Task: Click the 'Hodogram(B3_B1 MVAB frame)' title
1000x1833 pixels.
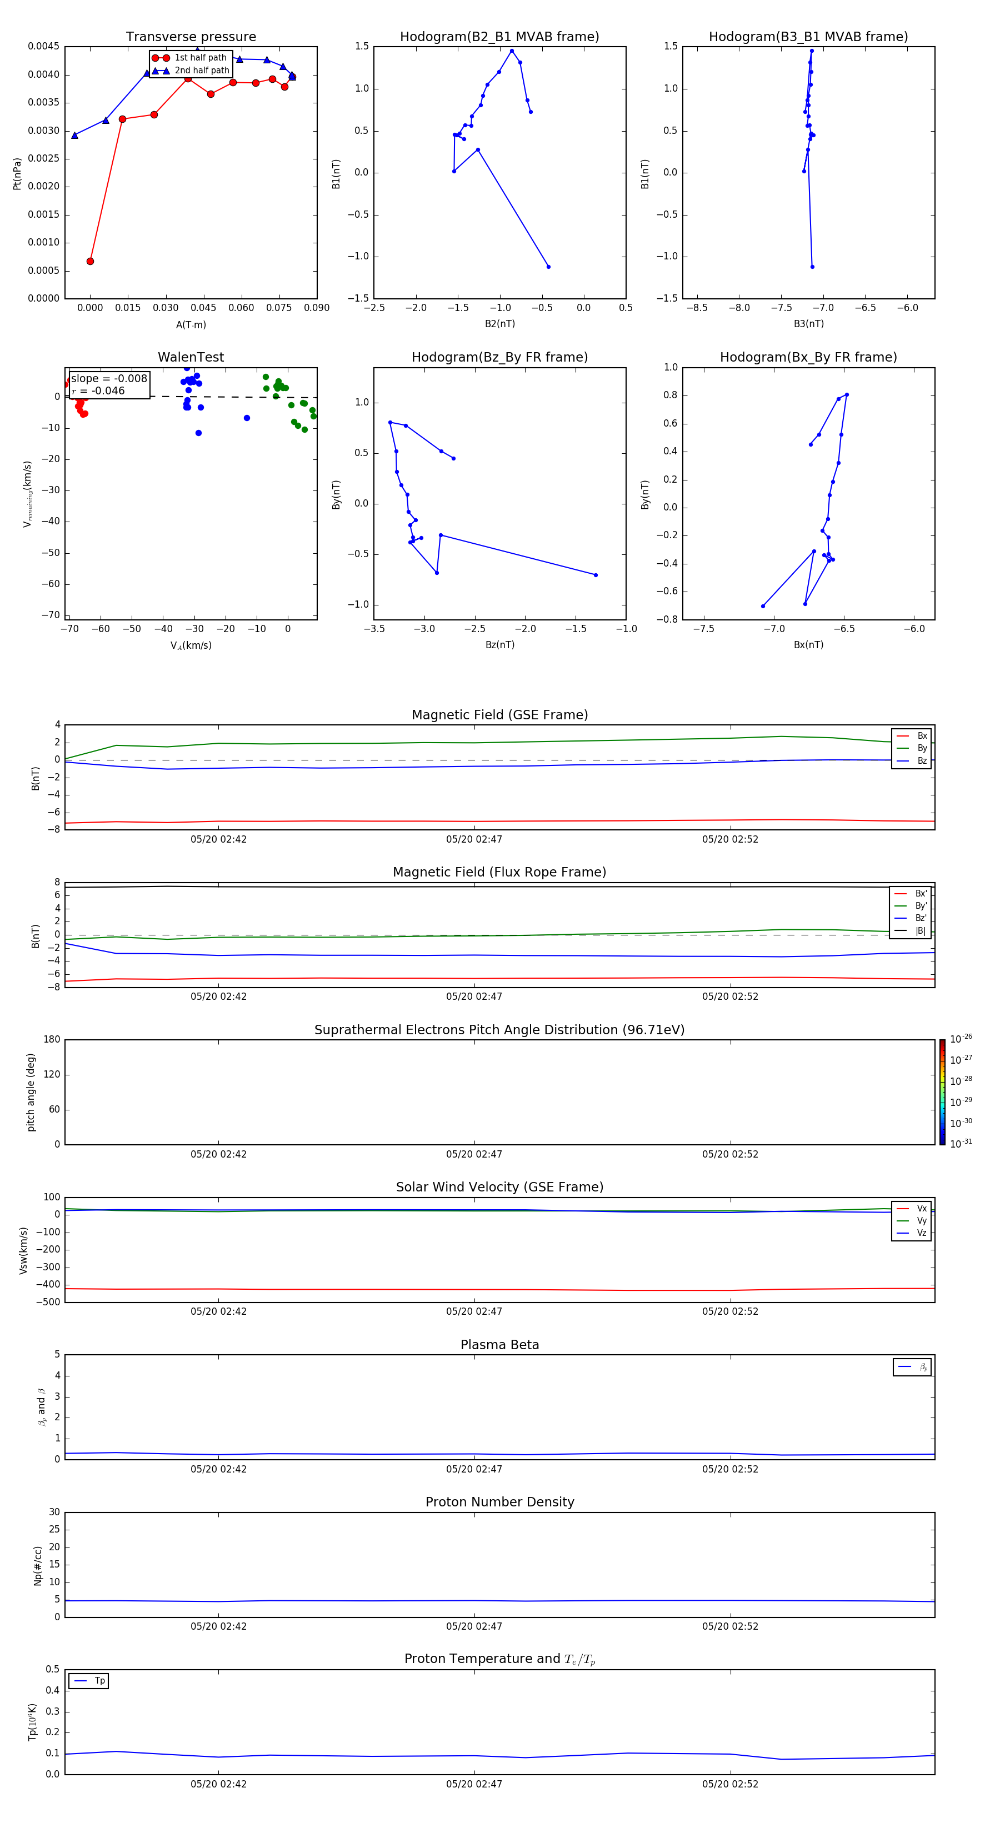Action: (808, 37)
